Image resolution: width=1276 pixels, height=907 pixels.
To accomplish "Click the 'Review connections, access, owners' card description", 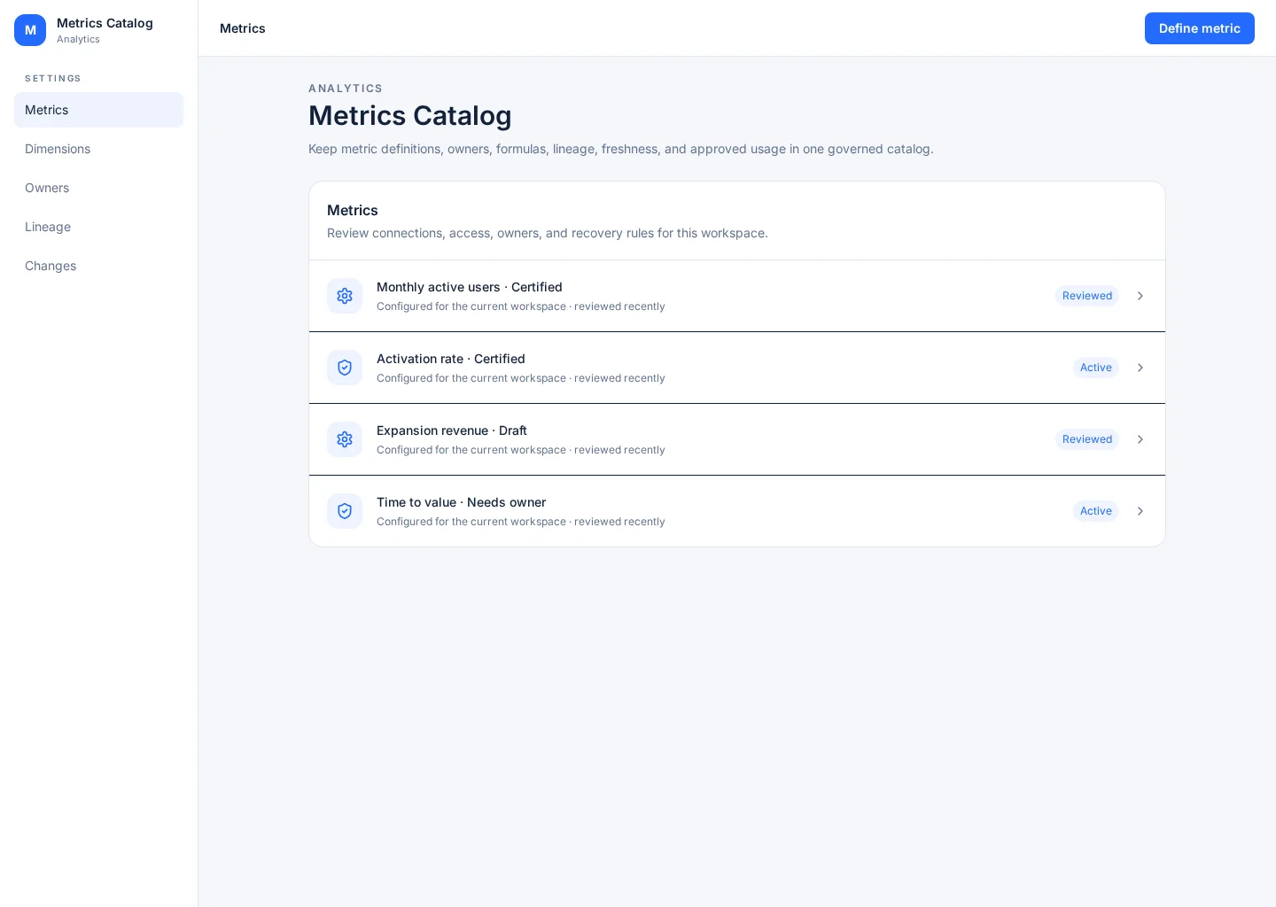I will click(548, 233).
